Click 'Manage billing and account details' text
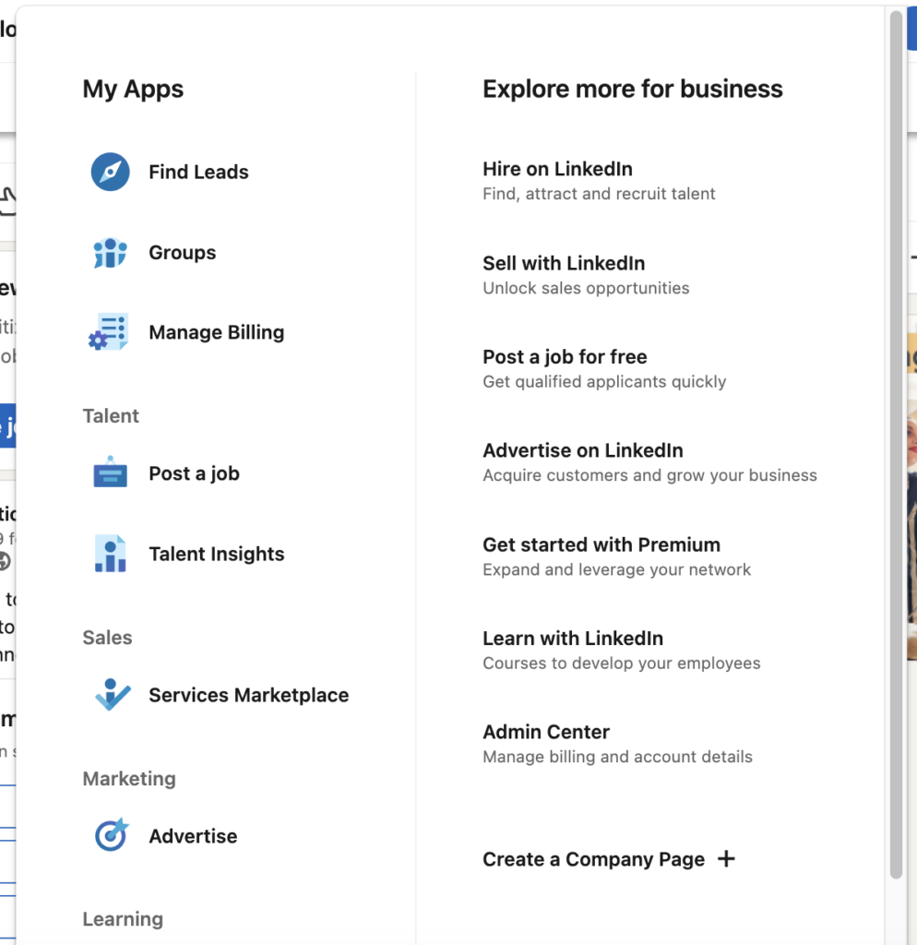Viewport: 917px width, 945px height. click(x=617, y=757)
